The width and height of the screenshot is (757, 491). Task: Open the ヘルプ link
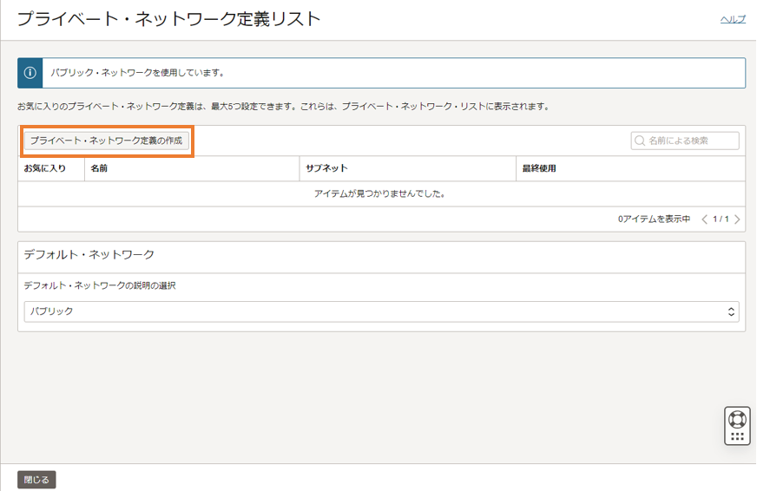[733, 19]
